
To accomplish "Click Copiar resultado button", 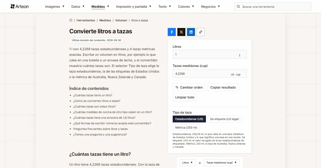I will pos(223,87).
